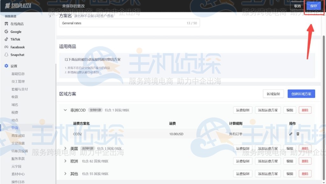Select the Google sales channel icon
Viewport: 326px width, 184px height.
pyautogui.click(x=6, y=31)
